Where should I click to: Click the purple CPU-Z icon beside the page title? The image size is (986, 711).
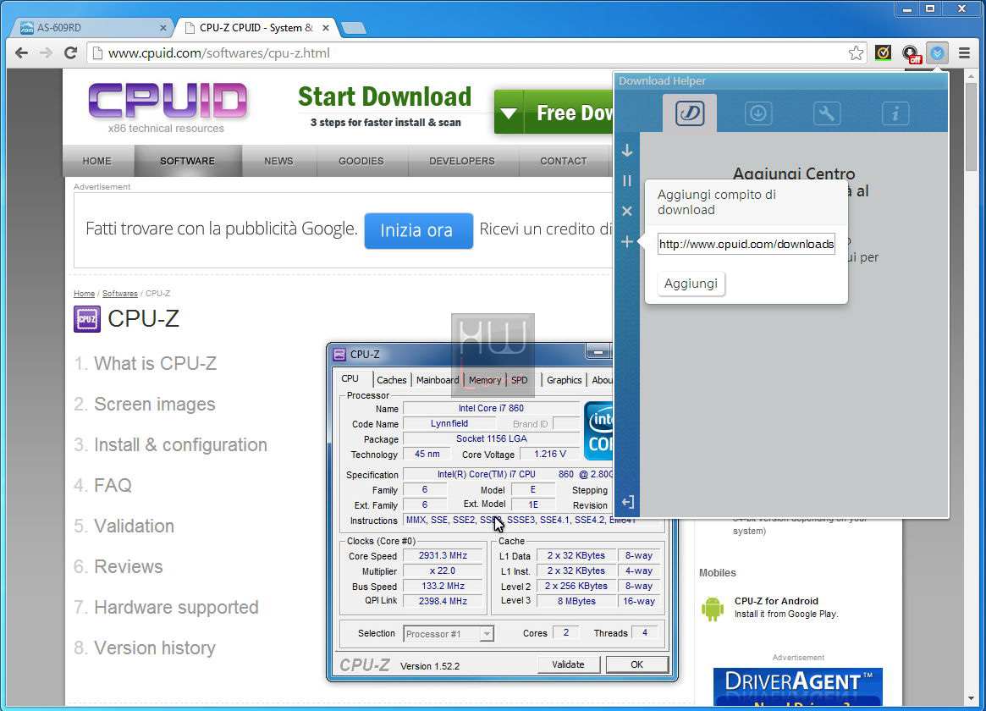point(87,319)
